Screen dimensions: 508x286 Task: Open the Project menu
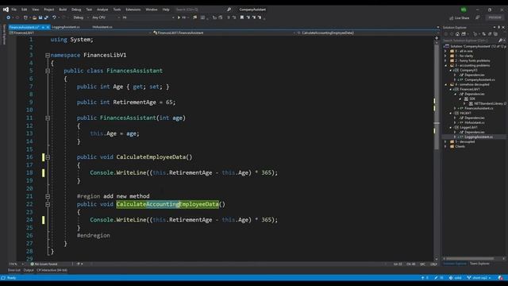pos(49,10)
